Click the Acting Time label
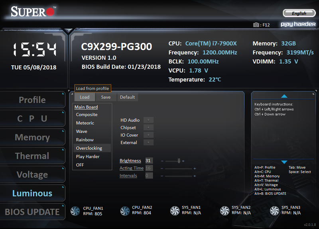 132,168
